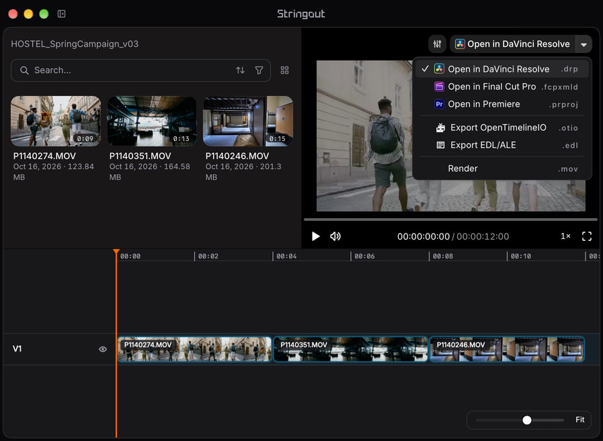This screenshot has width=603, height=441.
Task: Select the P1140274.MOV media thumbnail
Action: (x=56, y=121)
